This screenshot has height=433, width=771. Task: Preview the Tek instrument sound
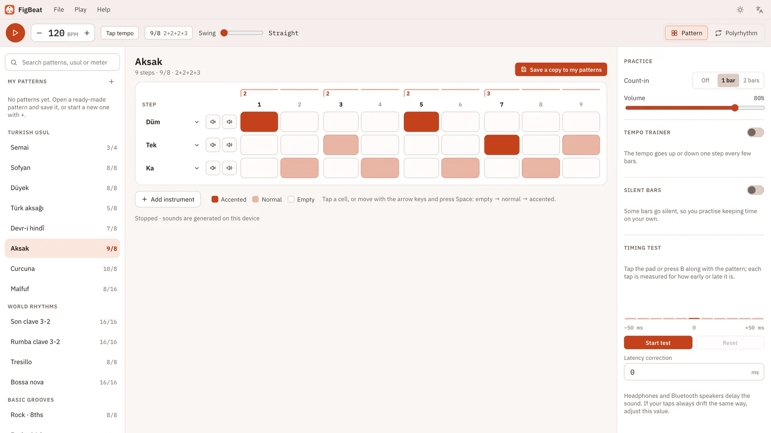click(x=230, y=145)
